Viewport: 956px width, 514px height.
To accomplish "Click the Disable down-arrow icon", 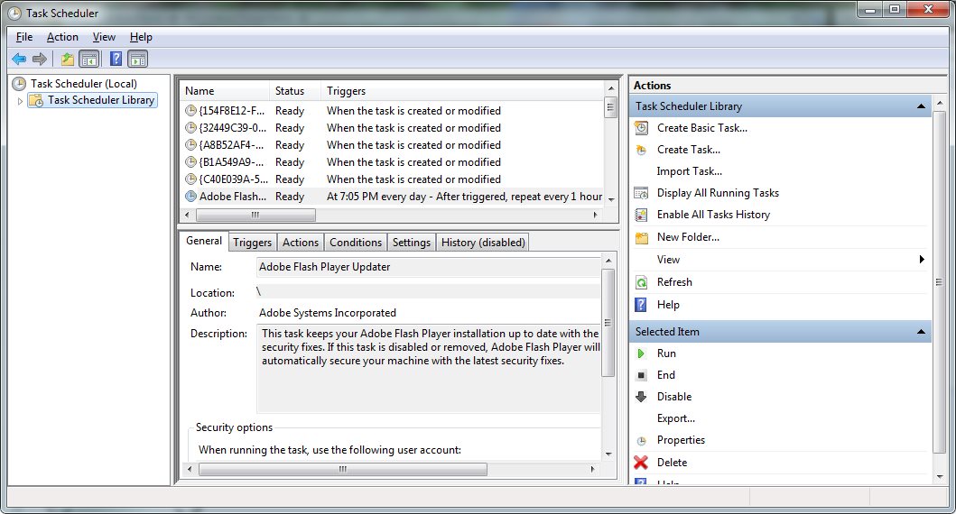I will [x=642, y=397].
